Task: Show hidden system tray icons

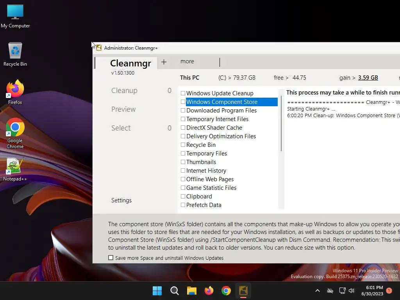Action: tap(318, 291)
